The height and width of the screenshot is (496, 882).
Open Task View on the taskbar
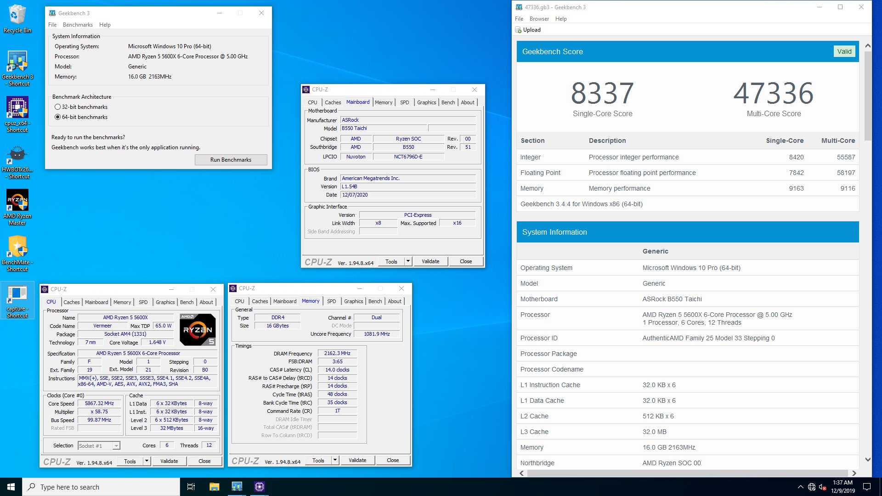pyautogui.click(x=191, y=487)
